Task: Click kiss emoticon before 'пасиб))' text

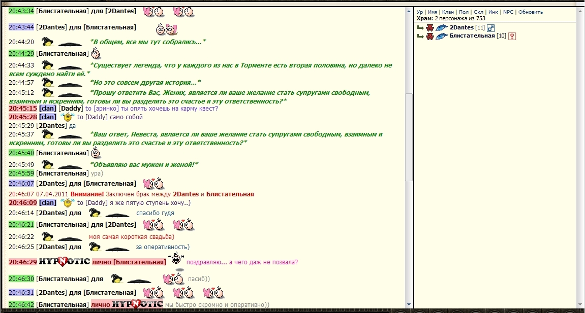Action: pyautogui.click(x=173, y=279)
